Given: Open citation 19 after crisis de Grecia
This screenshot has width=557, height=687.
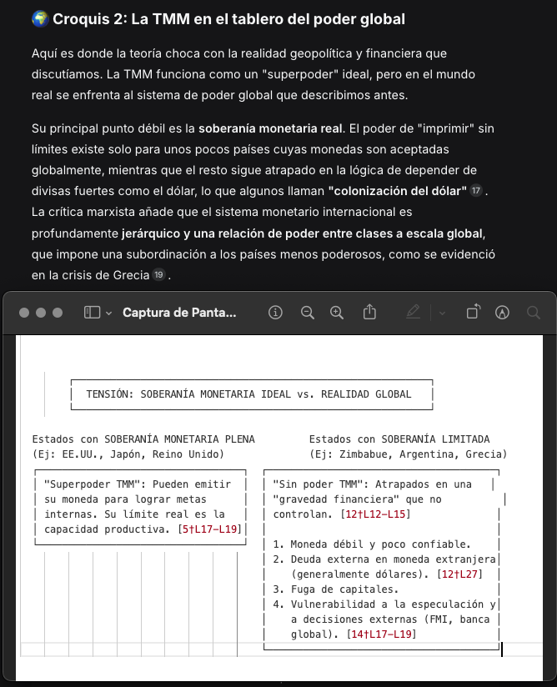Looking at the screenshot, I should click(158, 274).
